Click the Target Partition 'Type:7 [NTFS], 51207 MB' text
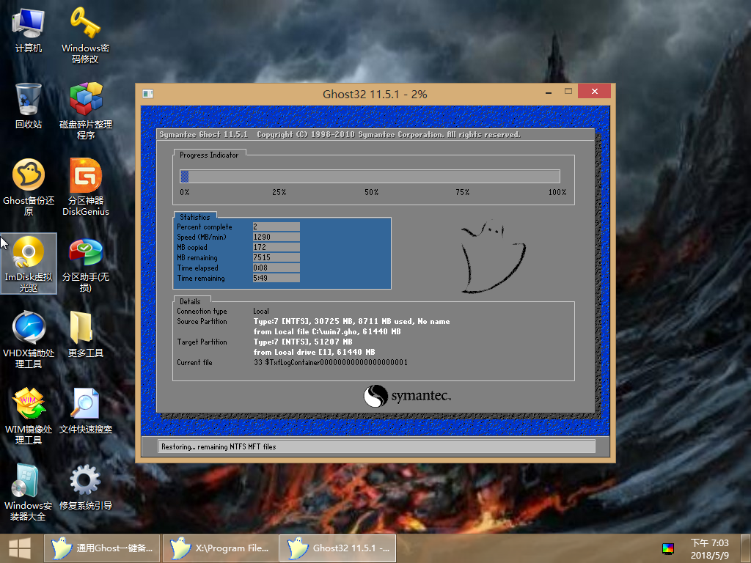751x563 pixels. (x=303, y=342)
